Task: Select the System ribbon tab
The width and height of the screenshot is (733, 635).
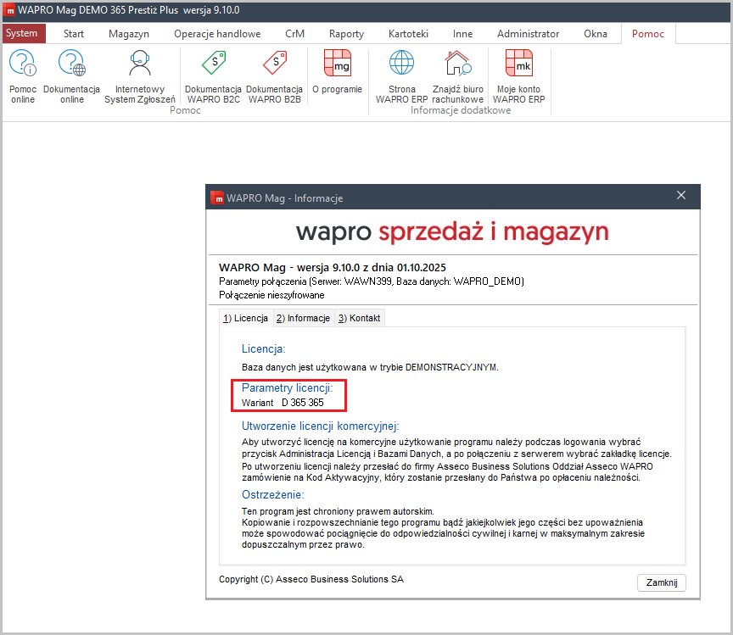Action: click(24, 33)
